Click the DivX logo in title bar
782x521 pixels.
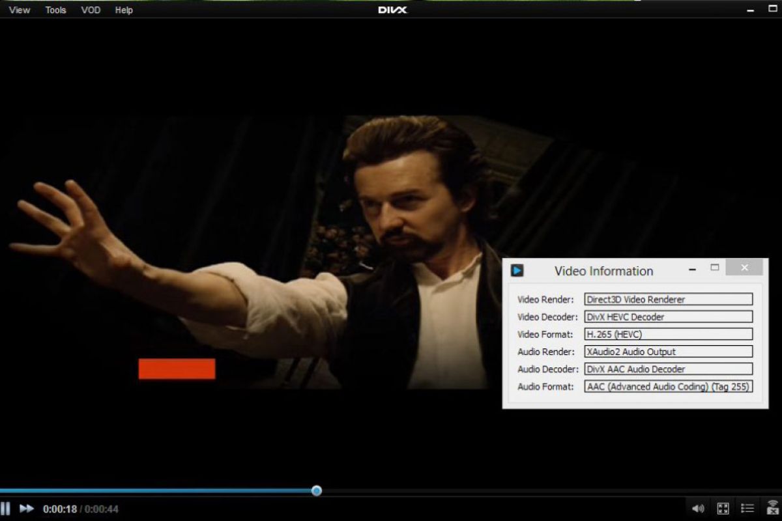coord(392,10)
